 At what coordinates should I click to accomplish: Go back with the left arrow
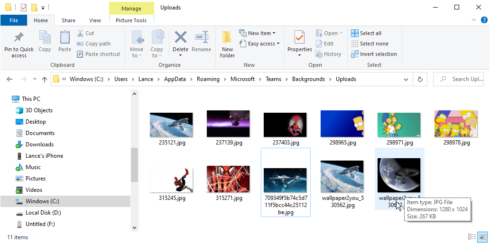(x=9, y=79)
